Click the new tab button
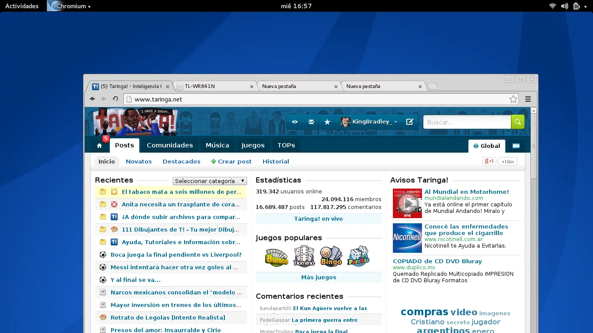The width and height of the screenshot is (593, 333). (x=433, y=86)
